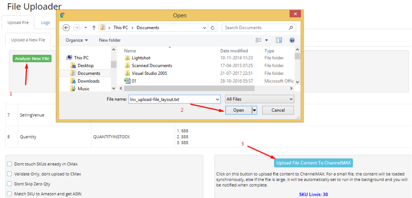
Task: Click the Up one level arrow
Action: click(94, 28)
